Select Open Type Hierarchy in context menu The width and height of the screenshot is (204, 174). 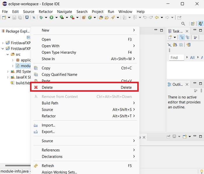point(85,52)
